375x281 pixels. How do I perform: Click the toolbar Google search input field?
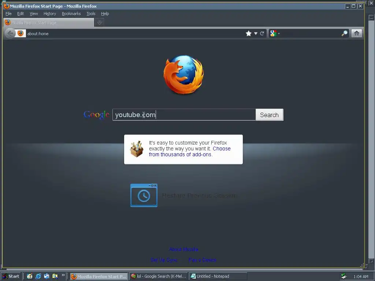(311, 33)
